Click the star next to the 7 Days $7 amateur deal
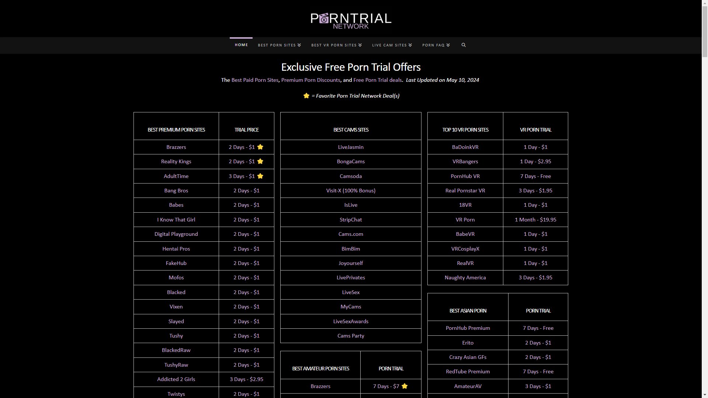This screenshot has height=398, width=708. coord(405,386)
